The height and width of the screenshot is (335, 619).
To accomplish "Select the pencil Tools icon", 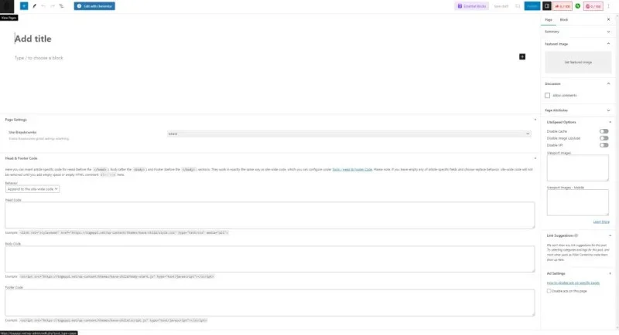I will point(33,5).
